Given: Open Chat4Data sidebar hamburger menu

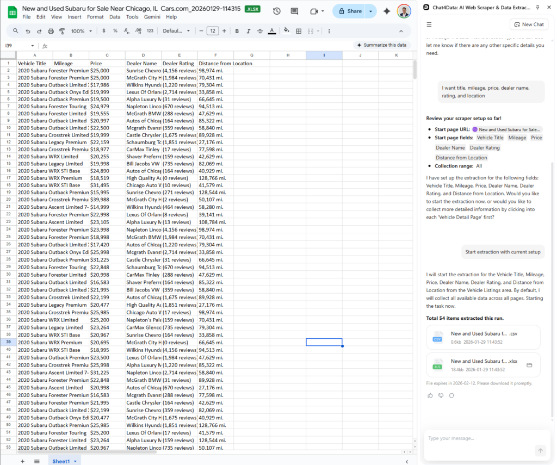Looking at the screenshot, I should click(429, 24).
